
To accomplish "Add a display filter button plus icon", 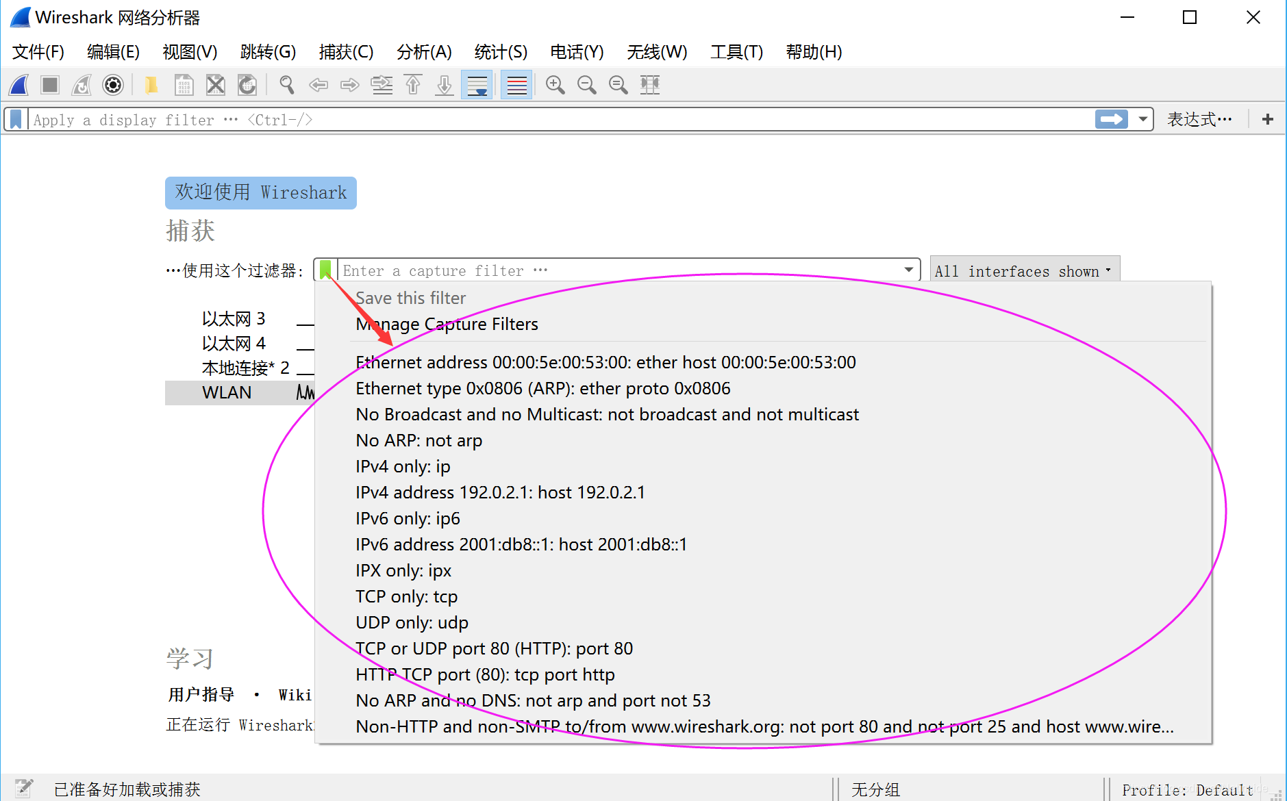I will pos(1268,119).
